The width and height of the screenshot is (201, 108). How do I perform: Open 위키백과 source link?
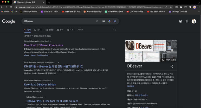(131, 86)
